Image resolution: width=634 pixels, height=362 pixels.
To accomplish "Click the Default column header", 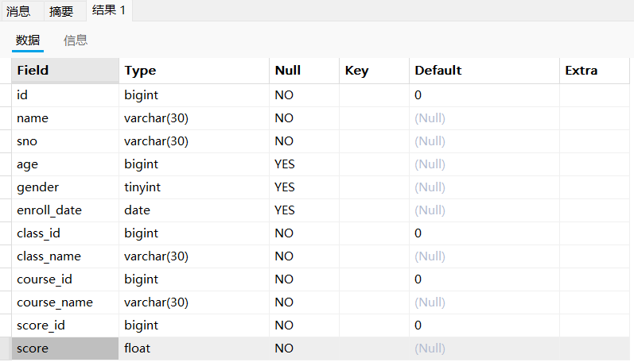I will (x=484, y=71).
